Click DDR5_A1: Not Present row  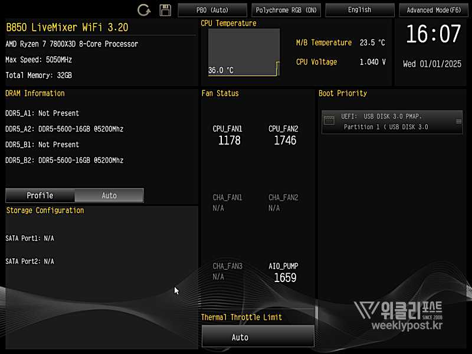[x=42, y=113]
